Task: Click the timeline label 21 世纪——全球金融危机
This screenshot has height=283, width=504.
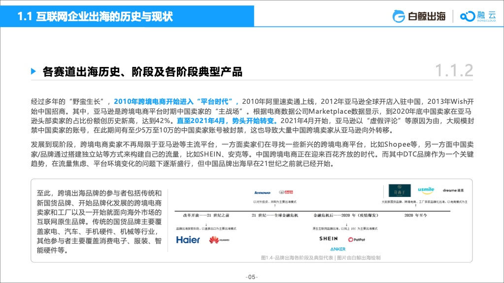Action: 275,215
